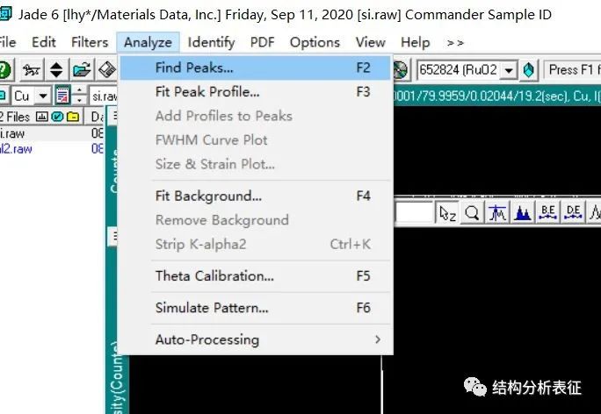
Task: Click the up-down black arrows toolbar icon
Action: coord(57,70)
